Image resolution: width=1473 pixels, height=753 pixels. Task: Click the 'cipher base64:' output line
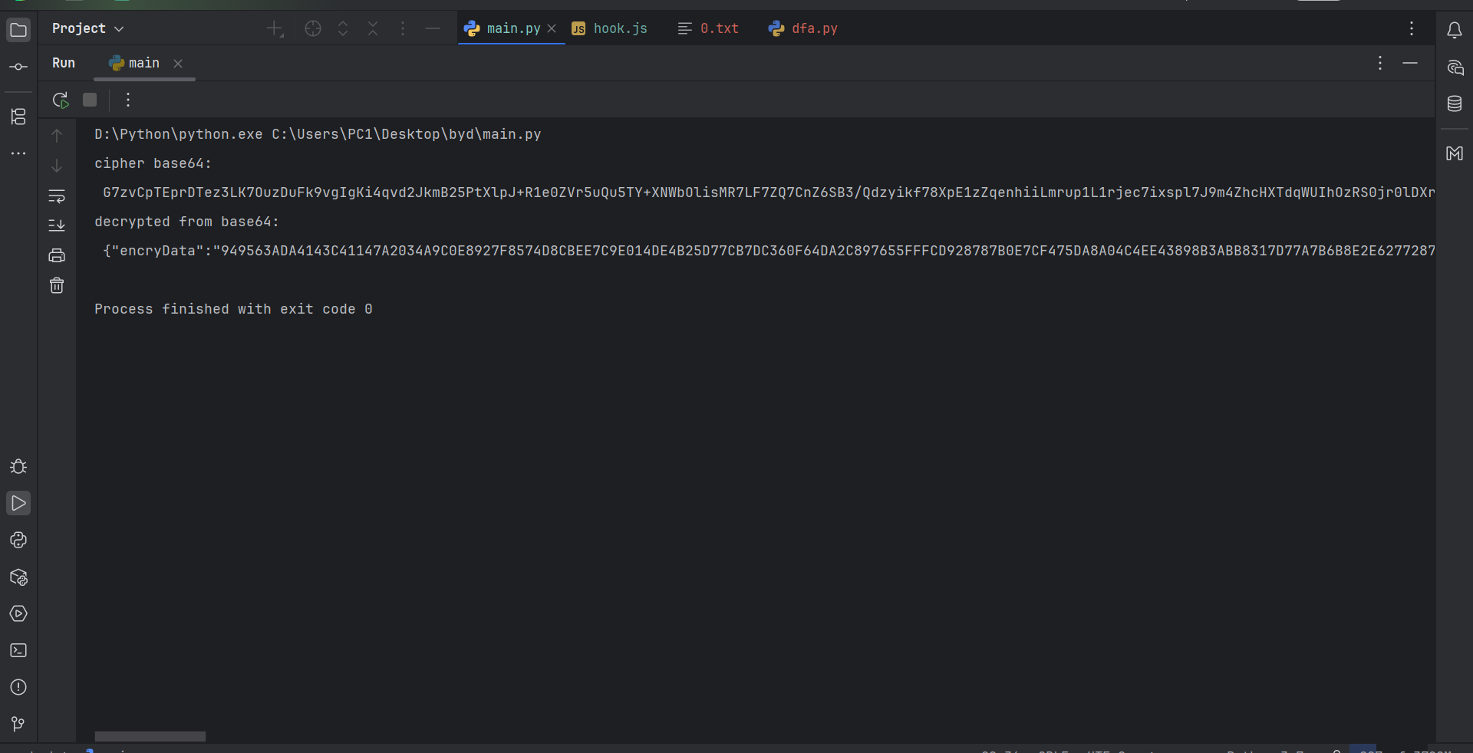(x=153, y=163)
